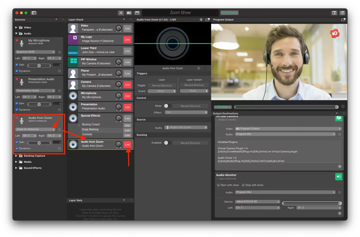Add a layer with Layer Stack plus
The height and width of the screenshot is (237, 360).
click(x=124, y=19)
